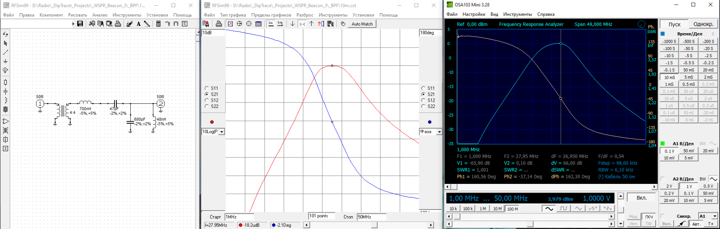Set logarithmic frequency scale with Log icon

[280, 24]
